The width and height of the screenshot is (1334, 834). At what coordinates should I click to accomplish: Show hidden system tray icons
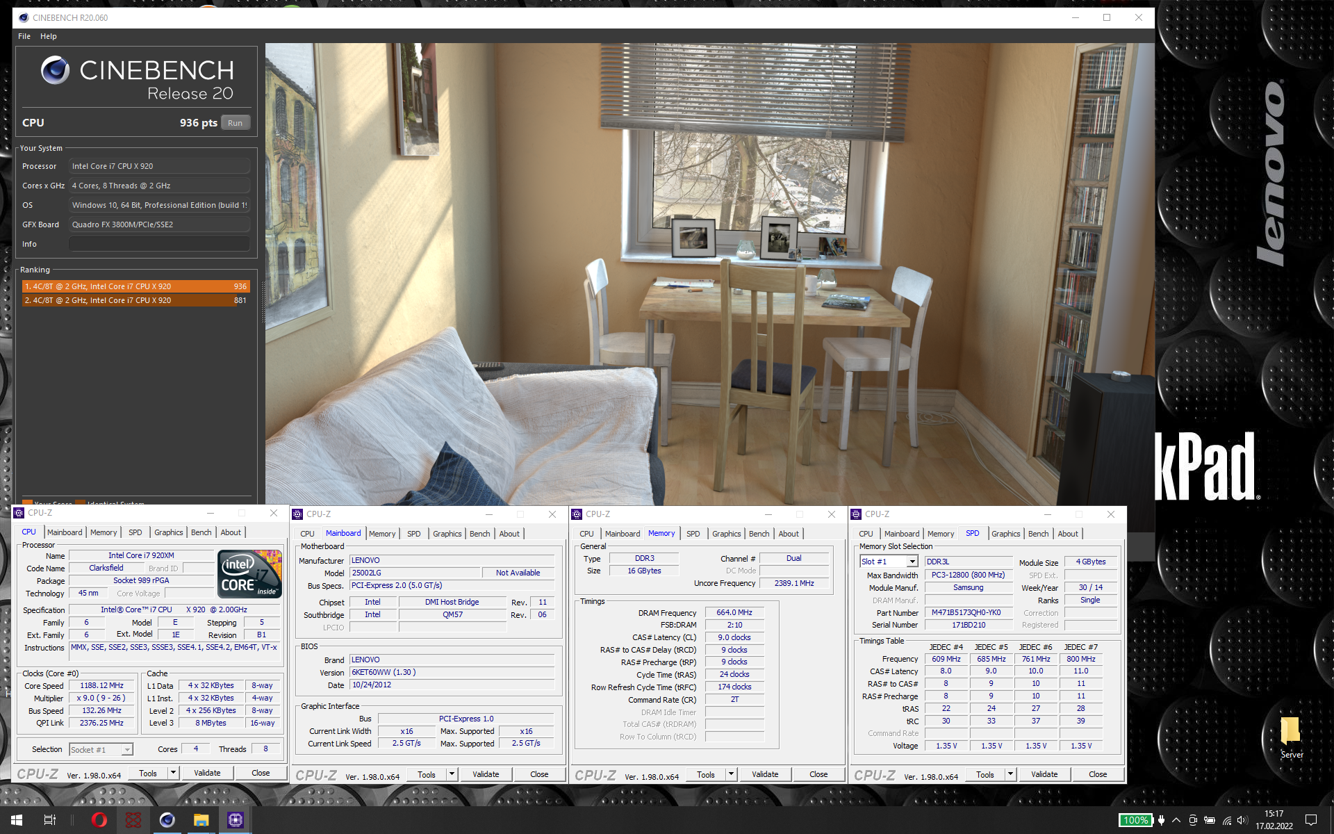1176,820
